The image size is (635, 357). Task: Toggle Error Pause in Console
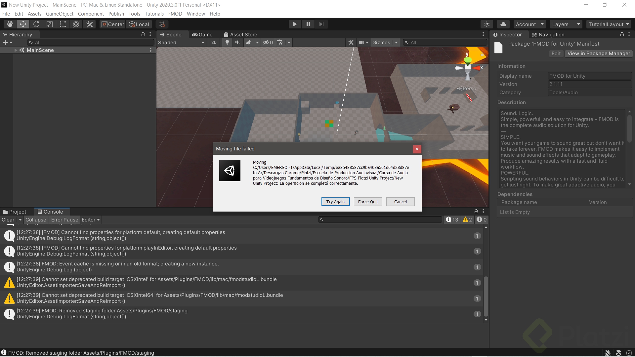(64, 220)
